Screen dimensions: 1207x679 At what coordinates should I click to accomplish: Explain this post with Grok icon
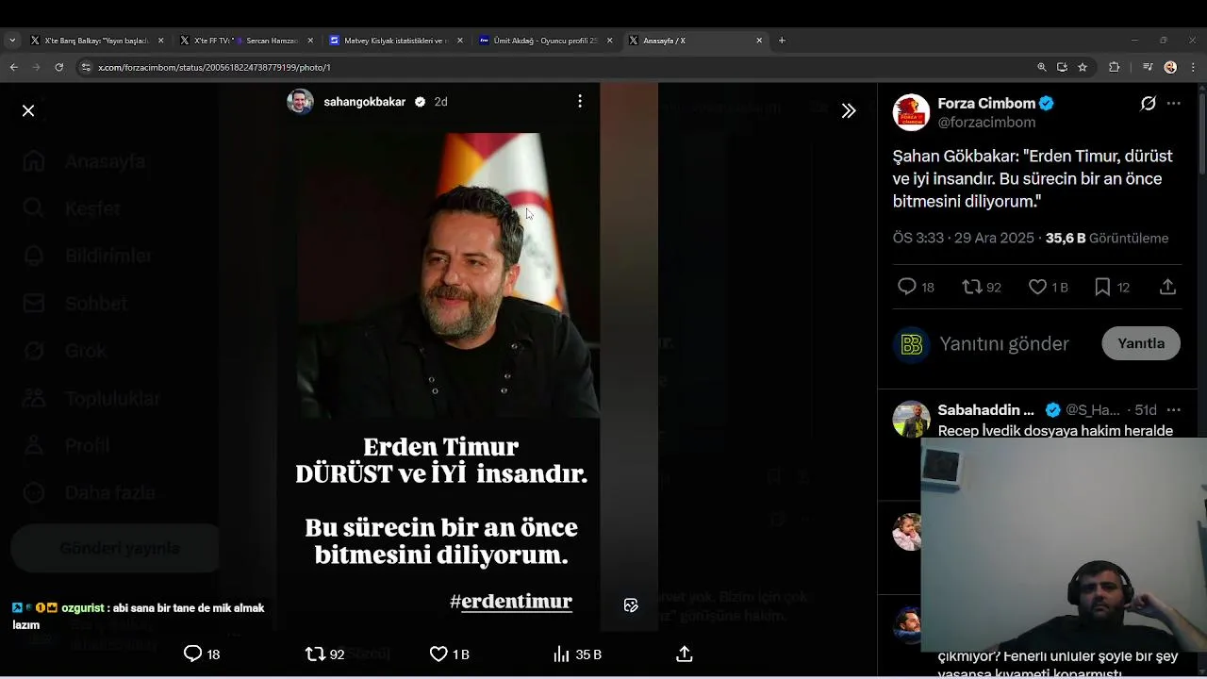pyautogui.click(x=1148, y=104)
